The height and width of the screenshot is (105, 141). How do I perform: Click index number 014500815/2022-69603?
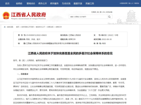point(36,35)
